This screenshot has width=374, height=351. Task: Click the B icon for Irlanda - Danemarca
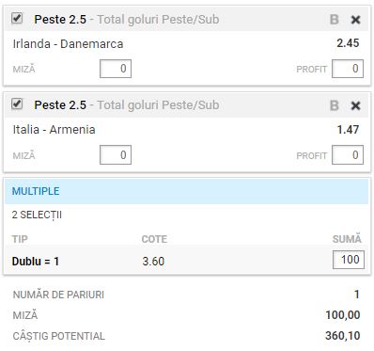[x=335, y=20]
